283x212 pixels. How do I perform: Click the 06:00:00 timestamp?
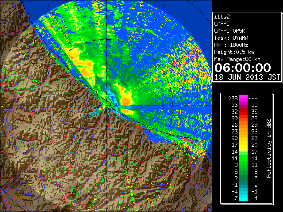pyautogui.click(x=243, y=68)
